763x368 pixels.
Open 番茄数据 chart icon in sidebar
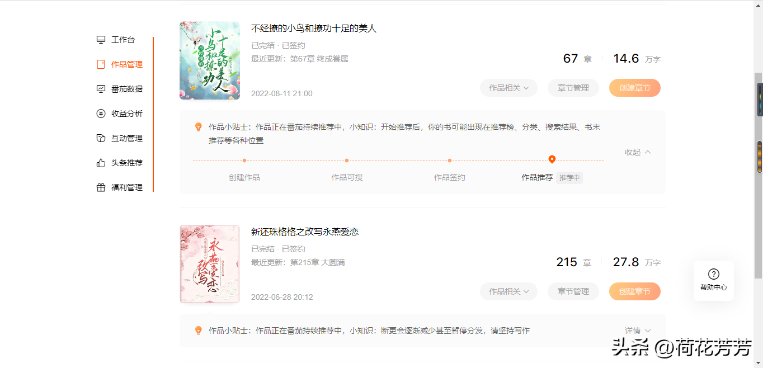tap(101, 89)
